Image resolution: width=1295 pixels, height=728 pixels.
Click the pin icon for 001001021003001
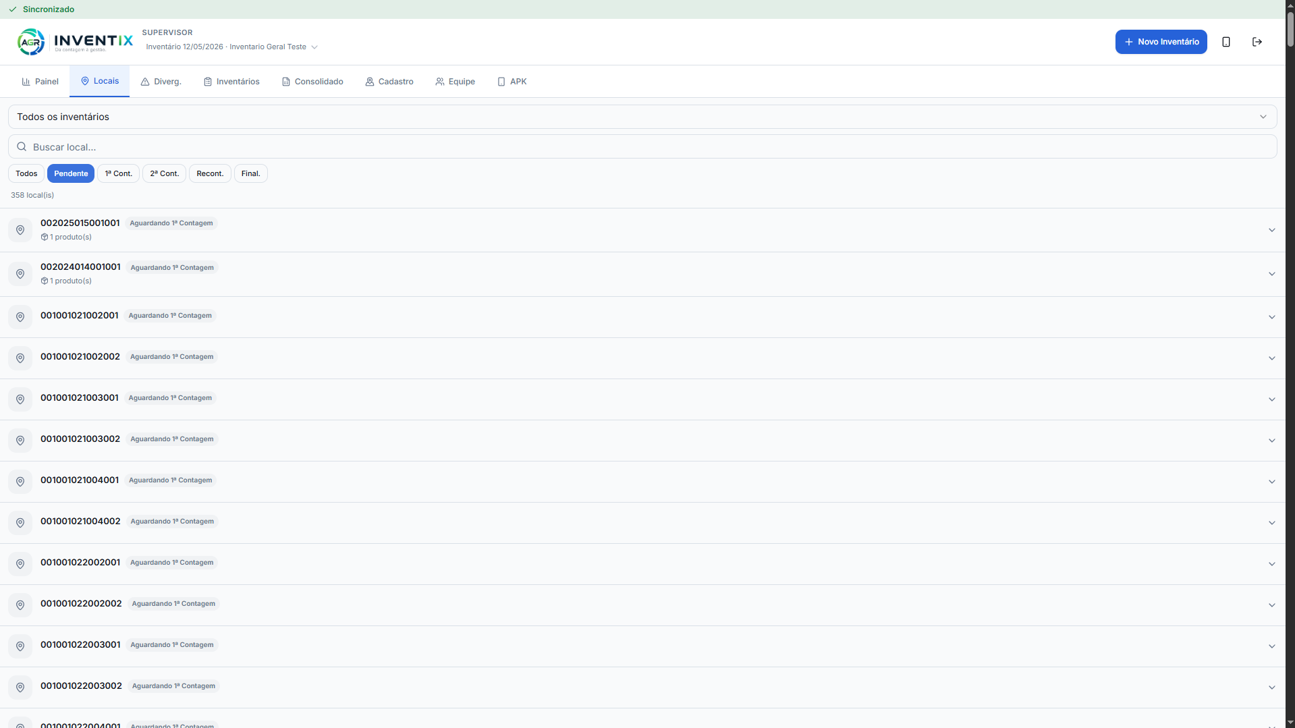point(20,399)
